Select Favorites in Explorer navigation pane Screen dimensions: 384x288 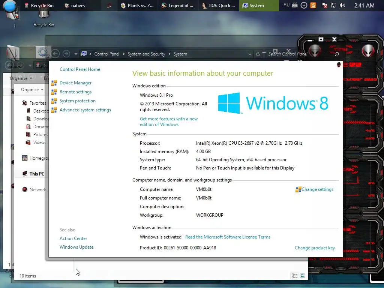click(x=38, y=103)
